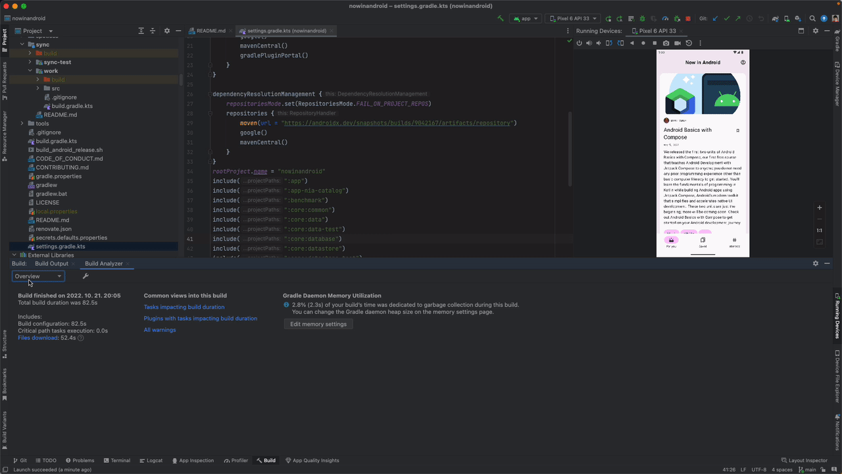Viewport: 842px width, 474px height.
Task: Open the App Inspection tool window
Action: [x=193, y=461]
